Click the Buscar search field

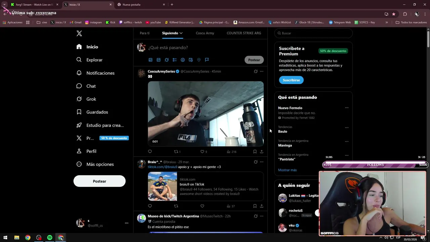pyautogui.click(x=313, y=33)
